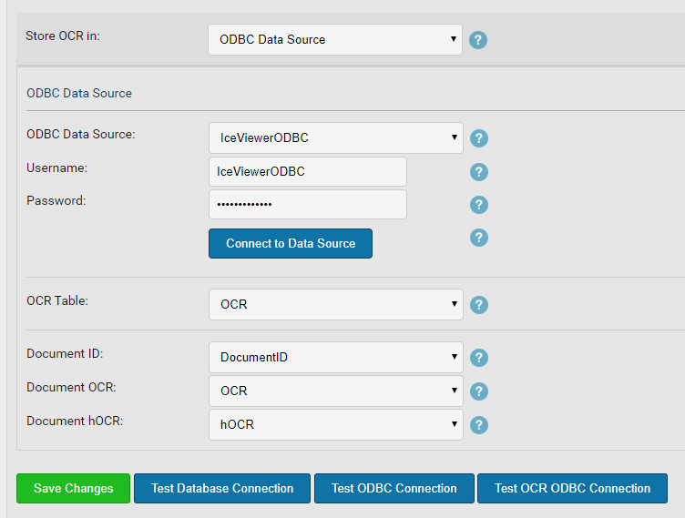Open the IceViewerODBC data source dropdown
Screen dimensions: 685x518
point(336,138)
